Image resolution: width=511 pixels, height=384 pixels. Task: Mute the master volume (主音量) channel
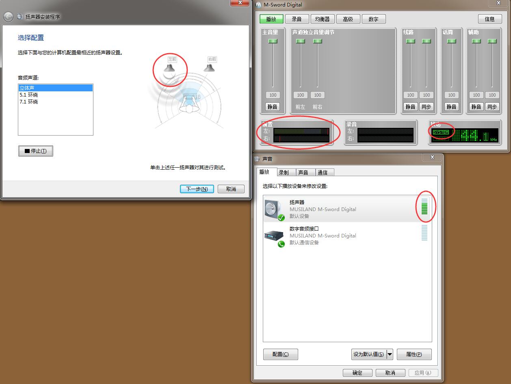pyautogui.click(x=272, y=107)
